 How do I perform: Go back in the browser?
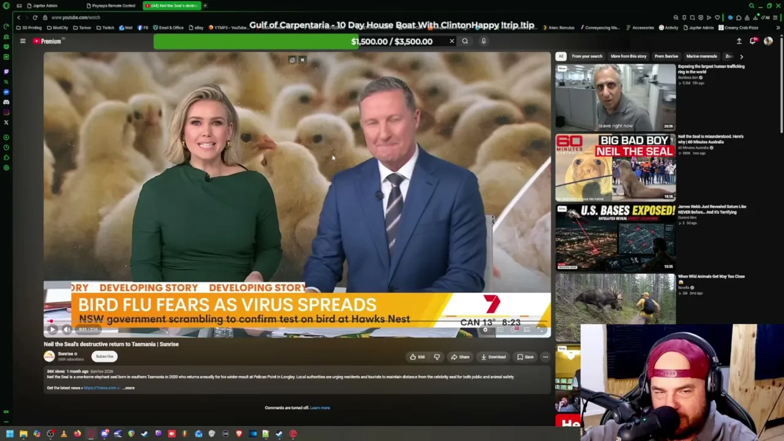click(18, 18)
